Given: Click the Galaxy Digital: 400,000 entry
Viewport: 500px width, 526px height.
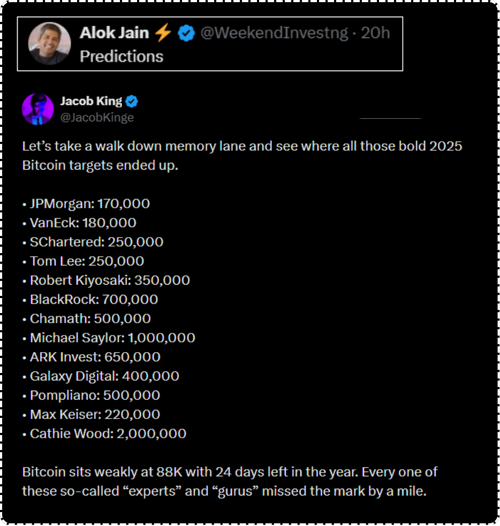Looking at the screenshot, I should pos(101,376).
